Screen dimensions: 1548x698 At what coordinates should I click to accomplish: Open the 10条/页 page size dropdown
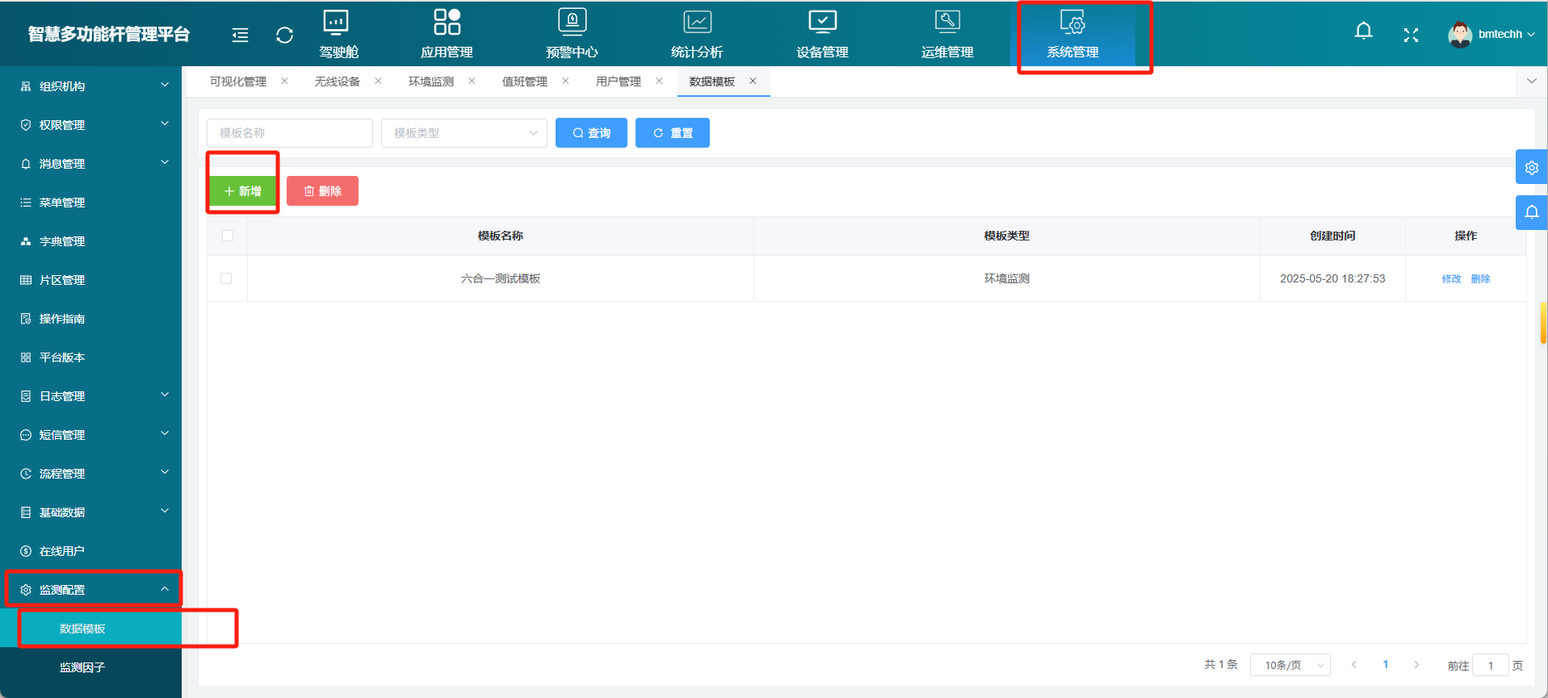pyautogui.click(x=1290, y=665)
